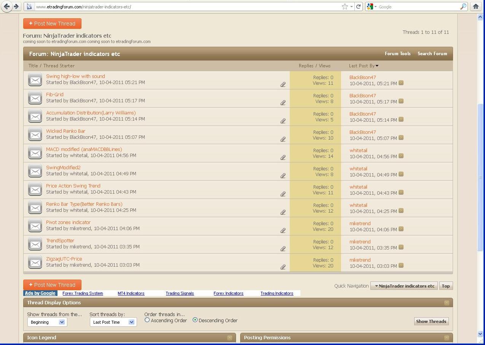
Task: Sort by Thread Starter column header
Action: 59,66
